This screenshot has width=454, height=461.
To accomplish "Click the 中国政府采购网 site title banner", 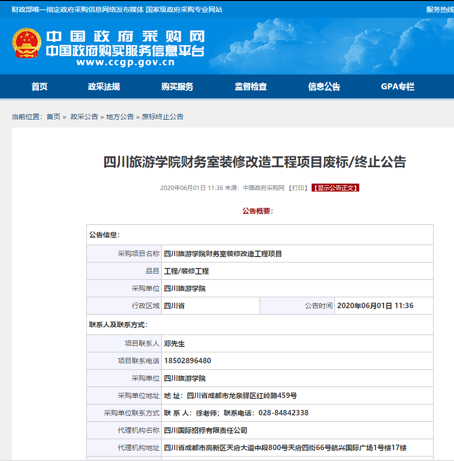I will pos(125,36).
